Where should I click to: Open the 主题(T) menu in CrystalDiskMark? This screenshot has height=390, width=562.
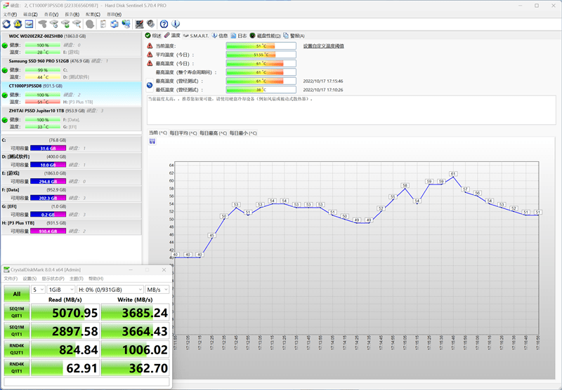77,278
